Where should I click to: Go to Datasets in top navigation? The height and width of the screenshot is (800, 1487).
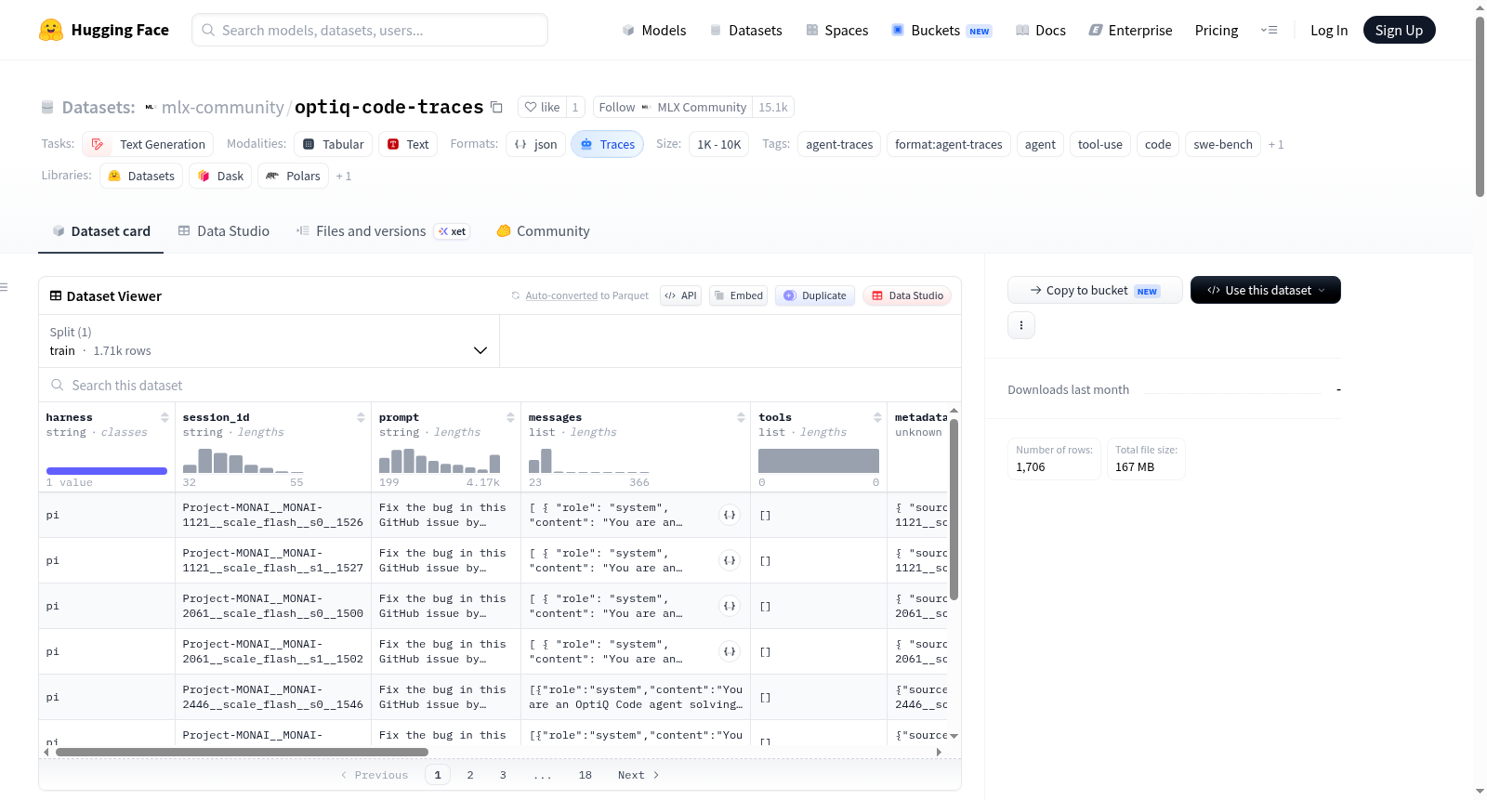coord(746,30)
